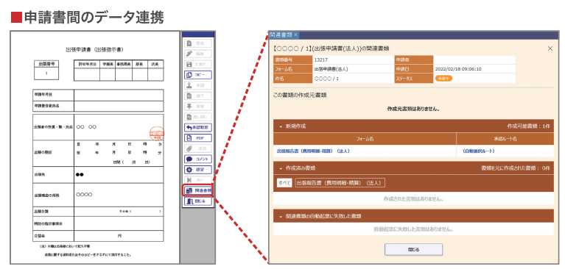Click the form name 出張申請書(法人) value
This screenshot has width=565, height=269.
(x=331, y=69)
